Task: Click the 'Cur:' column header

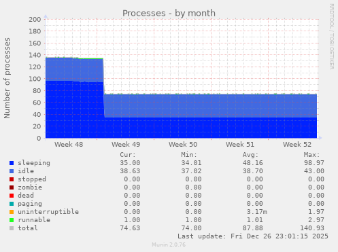Action: point(128,155)
